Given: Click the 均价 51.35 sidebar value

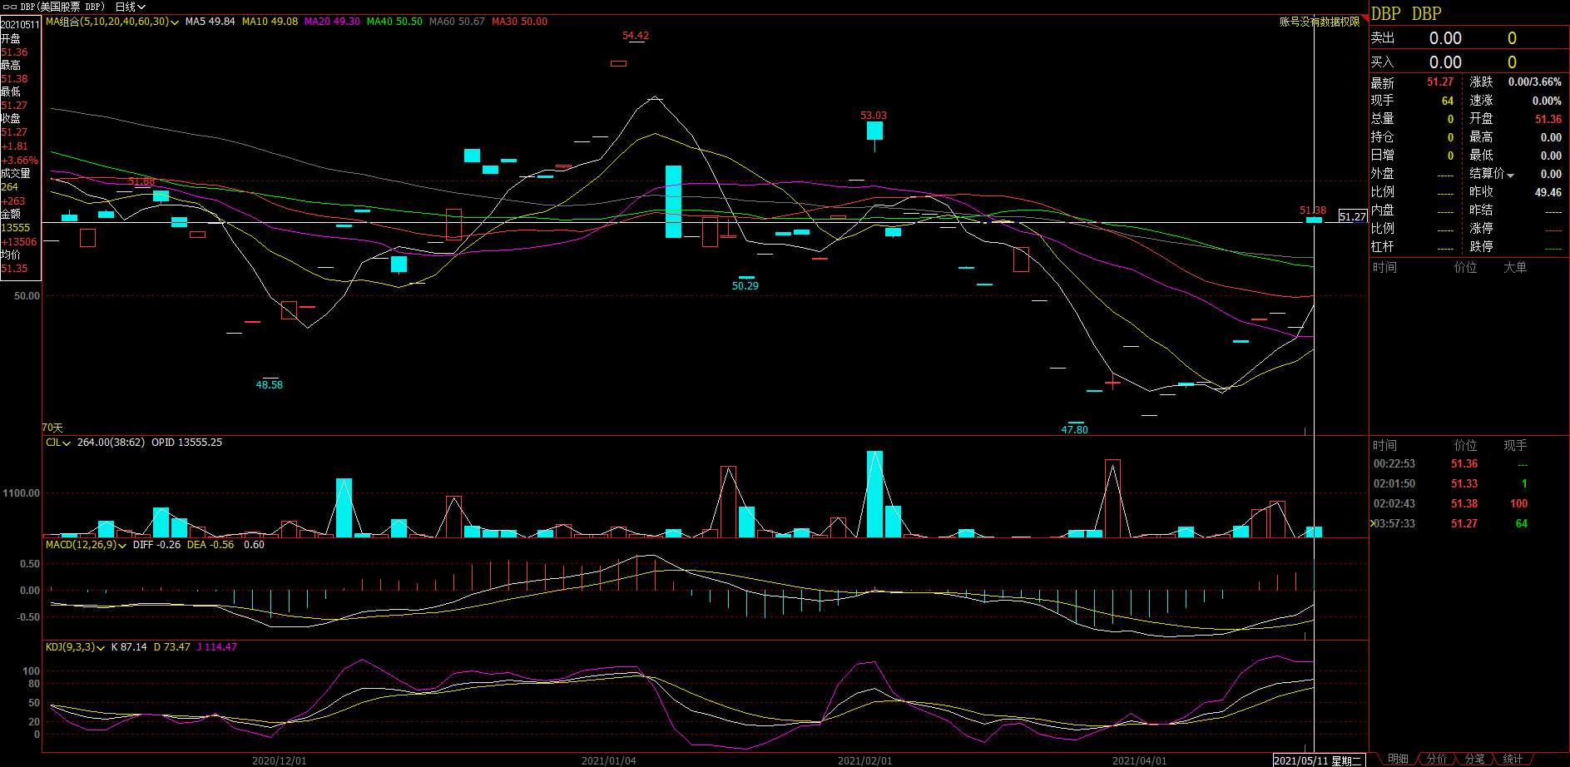Looking at the screenshot, I should [14, 268].
